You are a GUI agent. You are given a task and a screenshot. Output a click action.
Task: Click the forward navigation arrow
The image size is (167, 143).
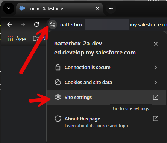(x=23, y=24)
